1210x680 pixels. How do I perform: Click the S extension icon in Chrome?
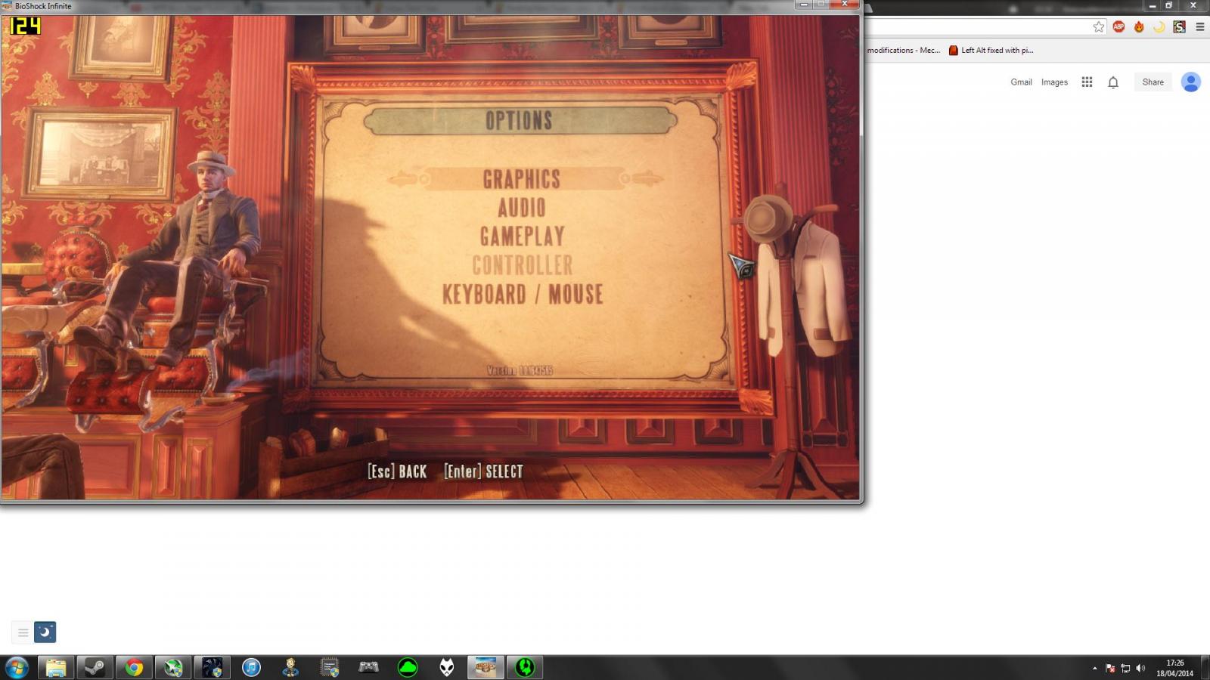pos(1179,26)
